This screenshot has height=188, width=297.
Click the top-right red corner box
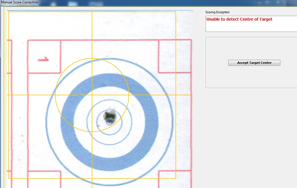click(175, 56)
